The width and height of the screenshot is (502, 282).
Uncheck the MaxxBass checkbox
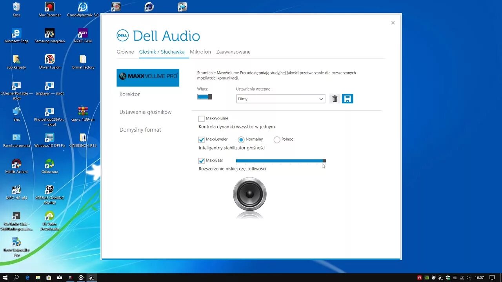pos(202,161)
